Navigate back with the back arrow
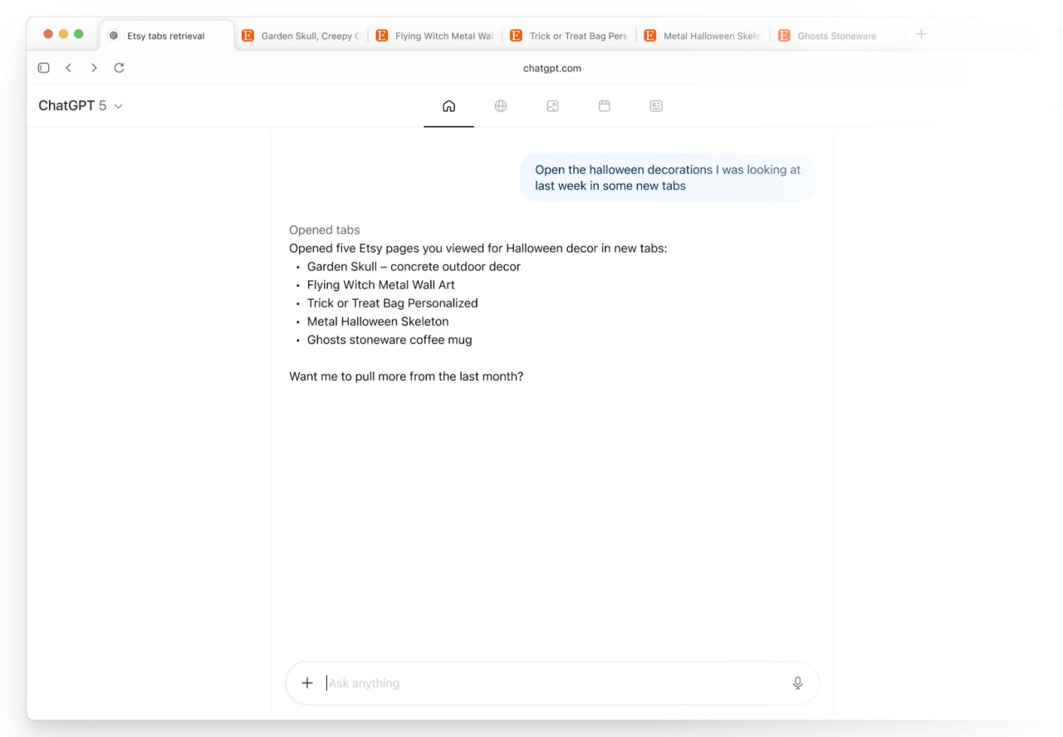 [x=69, y=67]
